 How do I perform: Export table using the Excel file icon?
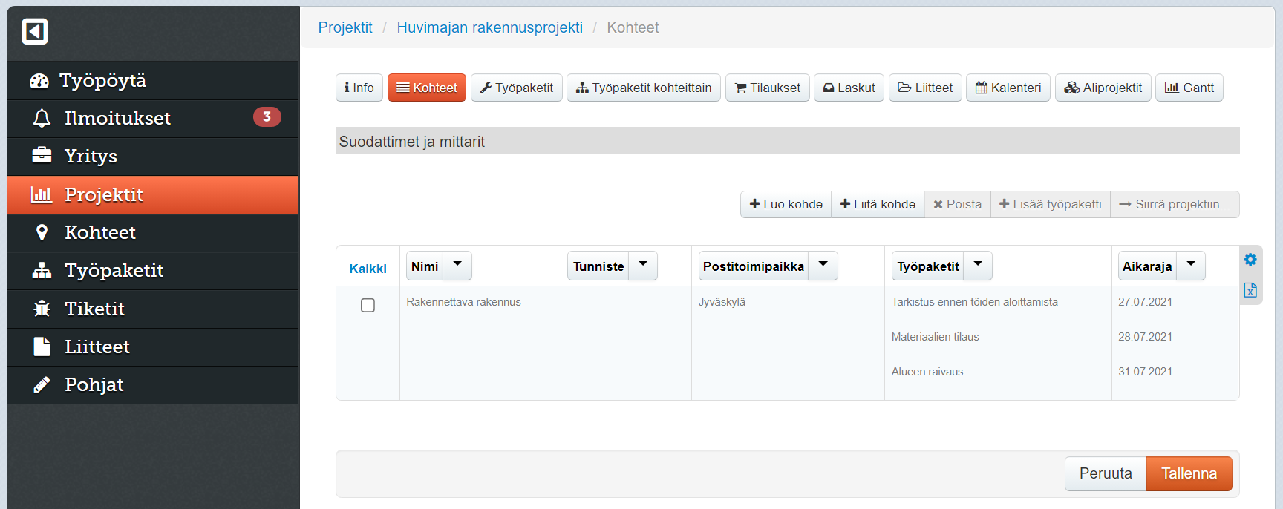(1250, 290)
